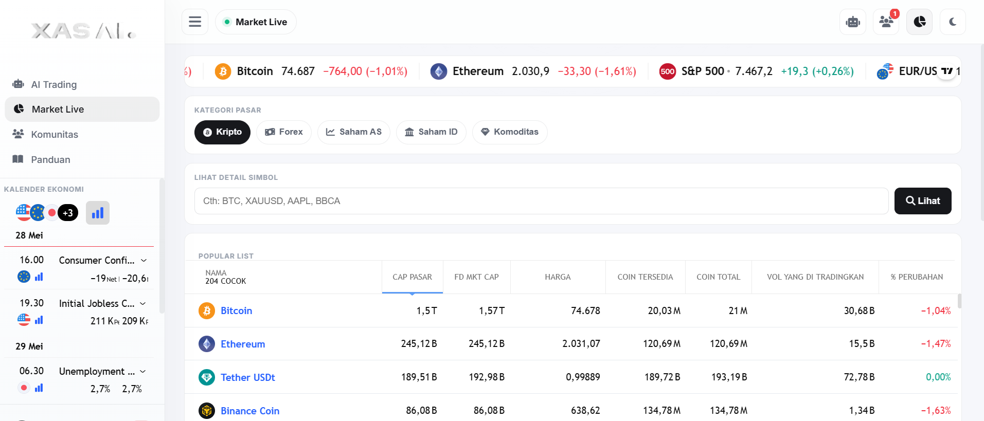Image resolution: width=984 pixels, height=421 pixels.
Task: Click S&P 500 ticker label
Action: [703, 71]
